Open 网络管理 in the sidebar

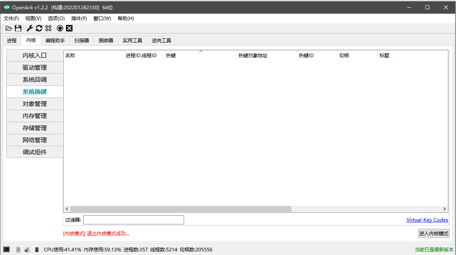pos(35,140)
